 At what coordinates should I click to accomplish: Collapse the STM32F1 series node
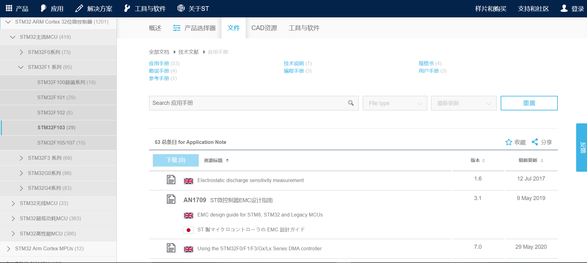[21, 67]
